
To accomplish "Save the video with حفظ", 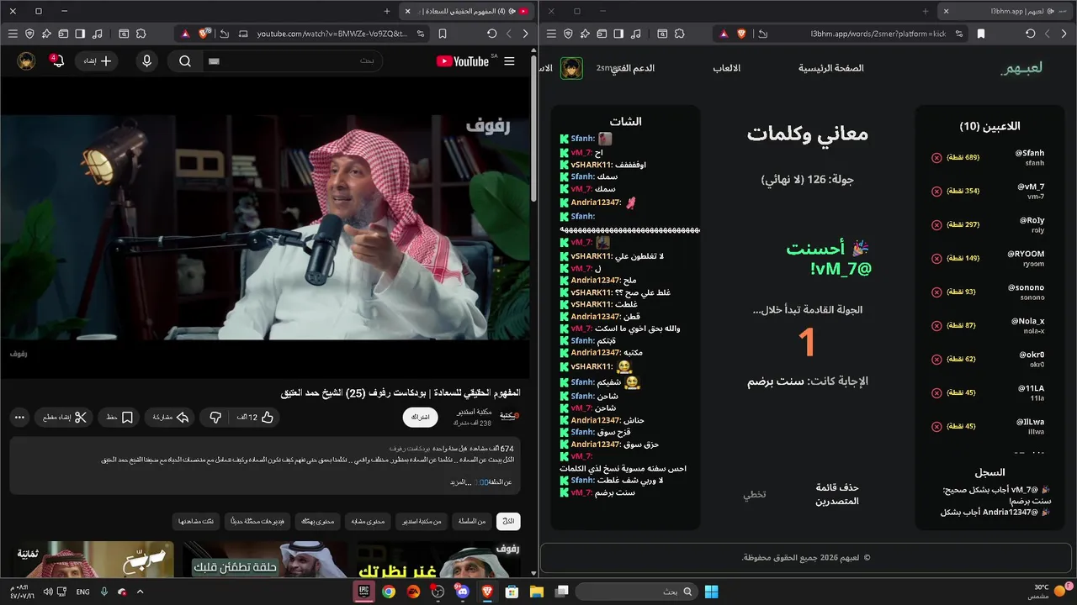I will pyautogui.click(x=119, y=417).
